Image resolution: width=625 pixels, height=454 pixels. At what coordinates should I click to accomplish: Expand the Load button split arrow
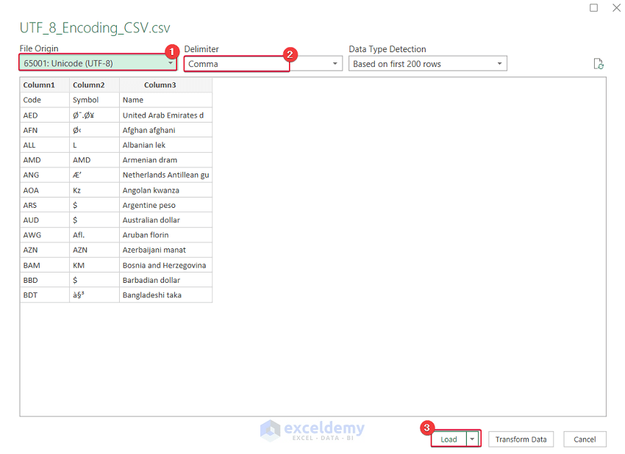tap(471, 439)
